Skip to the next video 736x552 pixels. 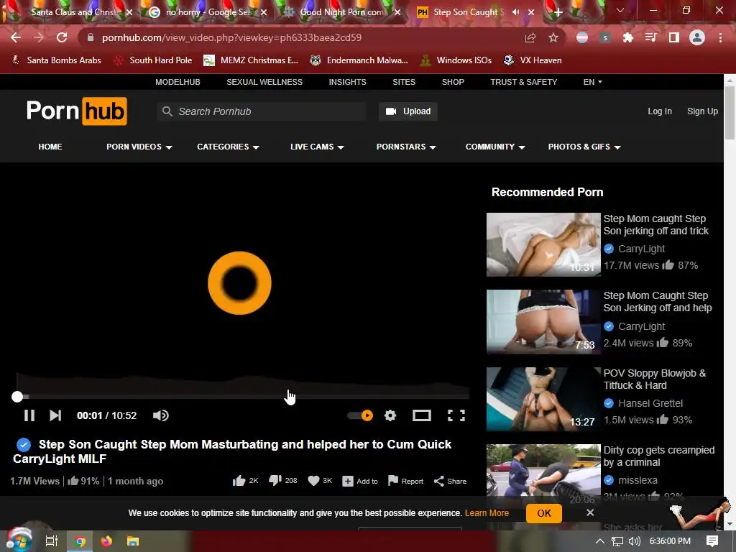55,415
